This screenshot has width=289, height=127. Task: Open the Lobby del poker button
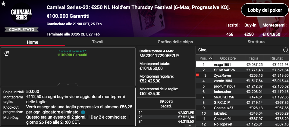[x=265, y=10]
